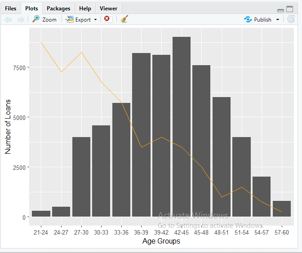The width and height of the screenshot is (302, 253).
Task: Click the 48-51 x-axis label
Action: click(221, 232)
